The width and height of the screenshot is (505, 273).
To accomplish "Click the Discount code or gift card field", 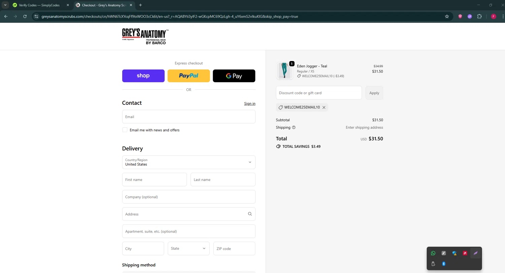I will (319, 93).
